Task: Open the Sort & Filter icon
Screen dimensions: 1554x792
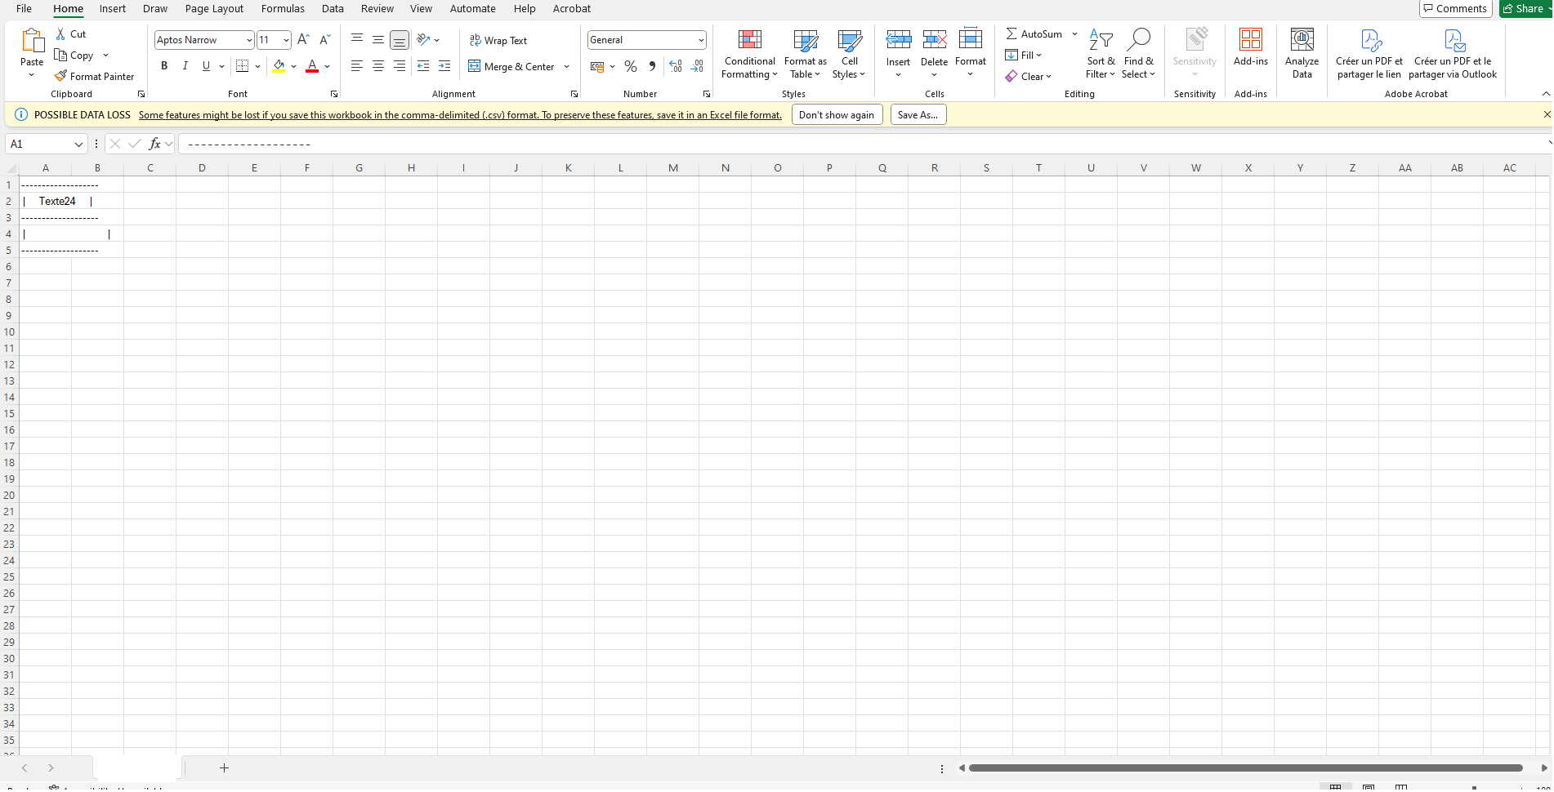Action: 1101,40
